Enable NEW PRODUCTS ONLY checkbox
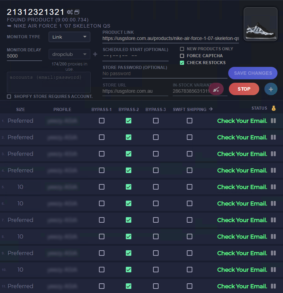283x293 pixels. pyautogui.click(x=182, y=49)
